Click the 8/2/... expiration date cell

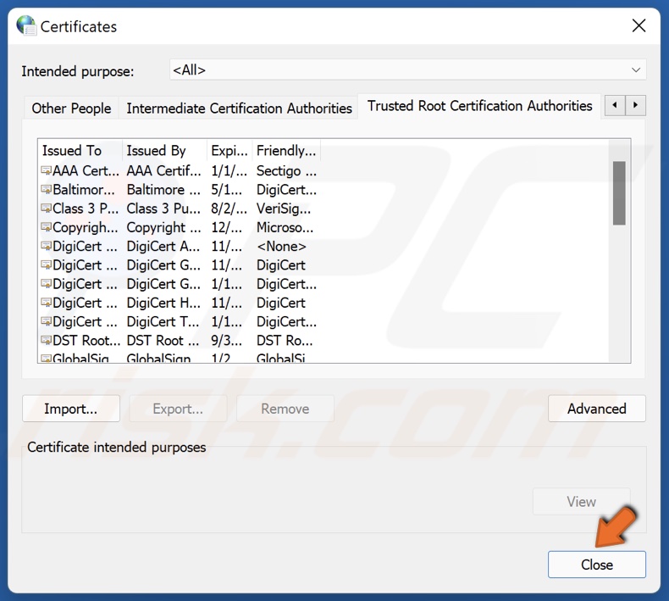click(229, 208)
